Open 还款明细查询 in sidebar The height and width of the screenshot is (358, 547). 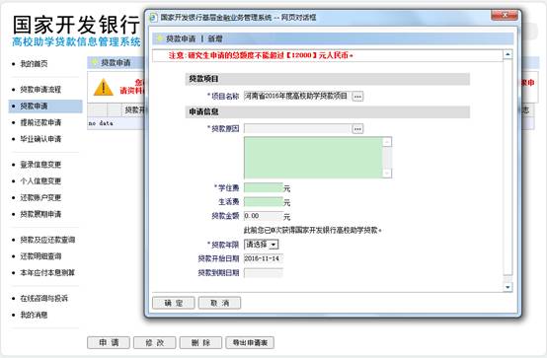pyautogui.click(x=40, y=256)
